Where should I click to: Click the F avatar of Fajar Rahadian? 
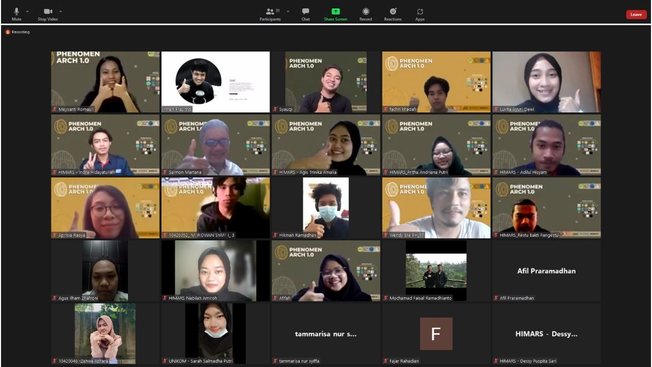(436, 334)
